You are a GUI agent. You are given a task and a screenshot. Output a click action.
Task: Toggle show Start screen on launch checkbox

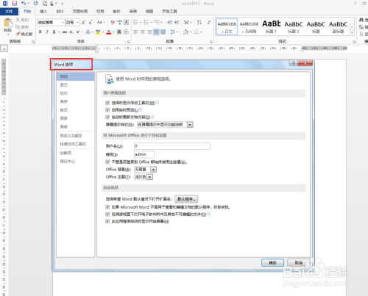pyautogui.click(x=107, y=221)
